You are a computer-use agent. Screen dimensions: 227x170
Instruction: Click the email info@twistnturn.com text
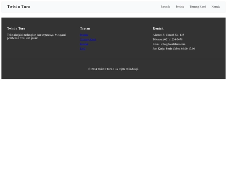click(x=169, y=44)
